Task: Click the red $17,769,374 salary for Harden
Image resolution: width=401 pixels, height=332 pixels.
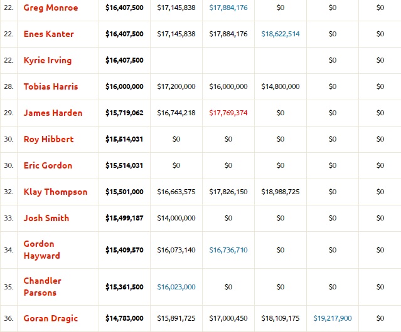Action: point(228,113)
